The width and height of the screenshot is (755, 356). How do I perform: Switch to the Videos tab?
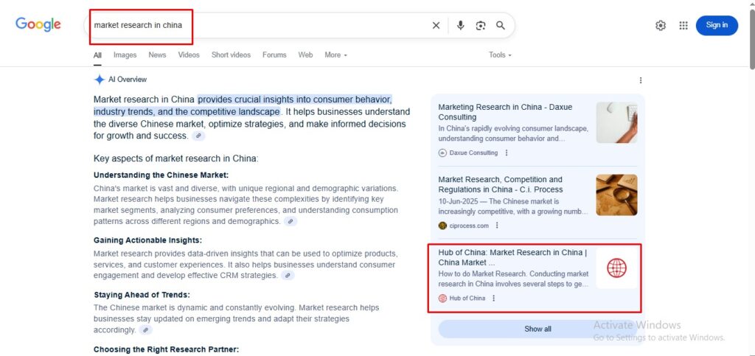[189, 55]
